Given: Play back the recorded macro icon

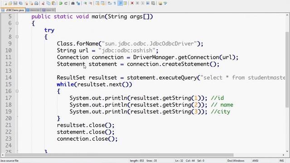Looking at the screenshot, I should click(143, 3).
